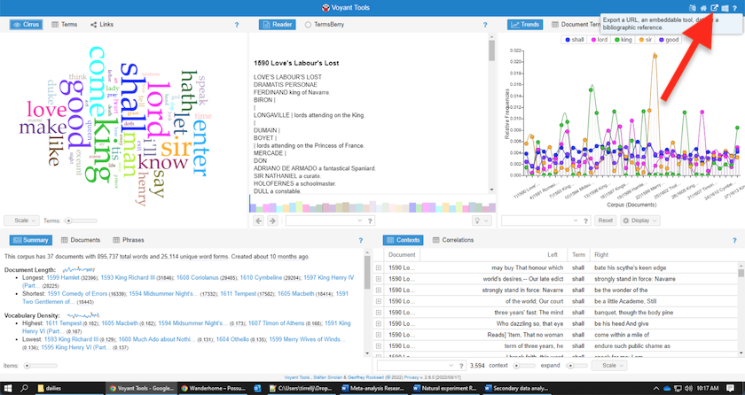Select the Cirrus tab
The height and width of the screenshot is (395, 745).
(26, 25)
